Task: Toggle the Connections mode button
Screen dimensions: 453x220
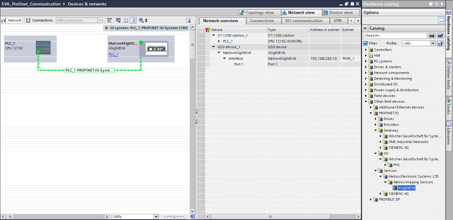Action: click(x=39, y=20)
